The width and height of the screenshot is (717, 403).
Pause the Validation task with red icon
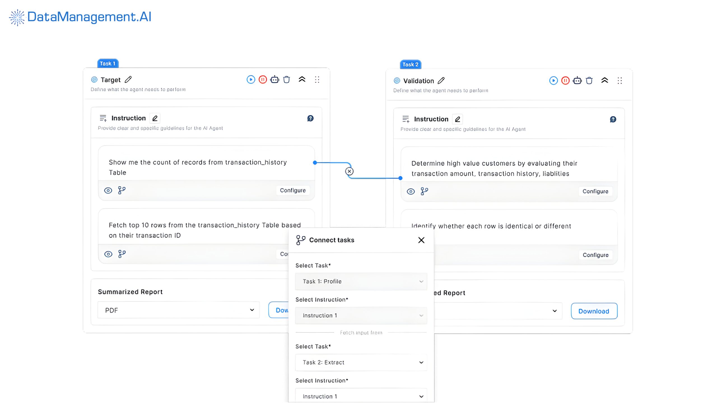pyautogui.click(x=565, y=81)
